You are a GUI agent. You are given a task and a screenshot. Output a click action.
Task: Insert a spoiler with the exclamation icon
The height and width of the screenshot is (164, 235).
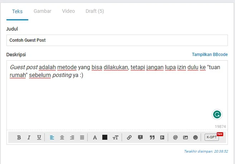point(141,137)
